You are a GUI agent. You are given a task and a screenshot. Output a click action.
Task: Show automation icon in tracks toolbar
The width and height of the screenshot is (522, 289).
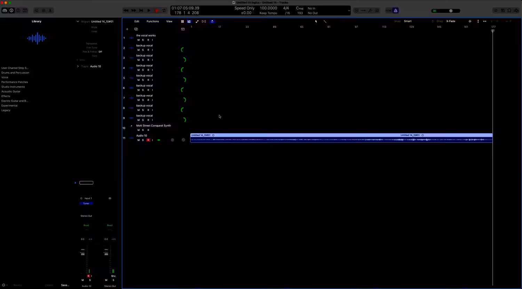click(x=197, y=21)
